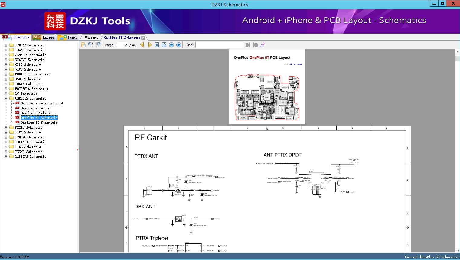Expand the SAMSUNG Schematic folder
The image size is (460, 260).
[x=6, y=55]
